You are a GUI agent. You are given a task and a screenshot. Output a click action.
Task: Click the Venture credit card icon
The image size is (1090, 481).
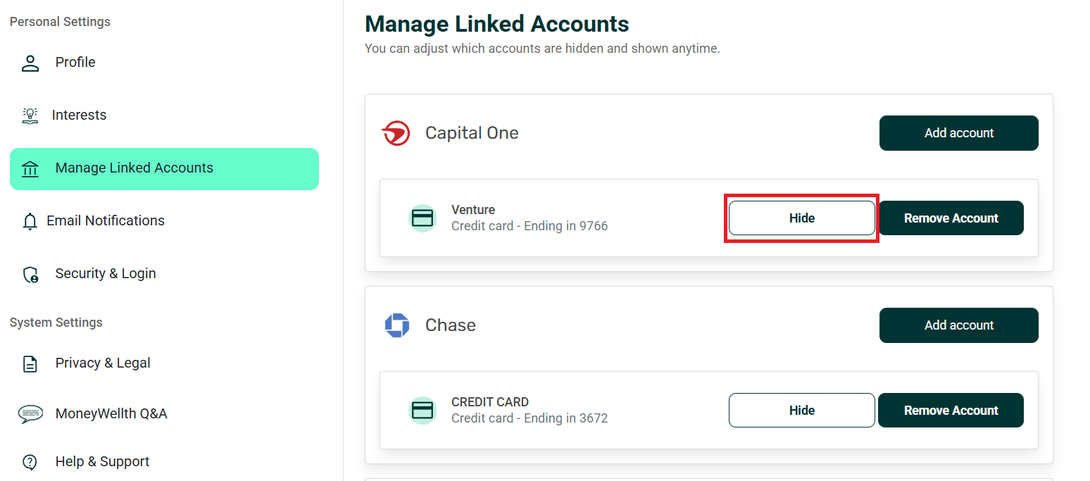[422, 218]
